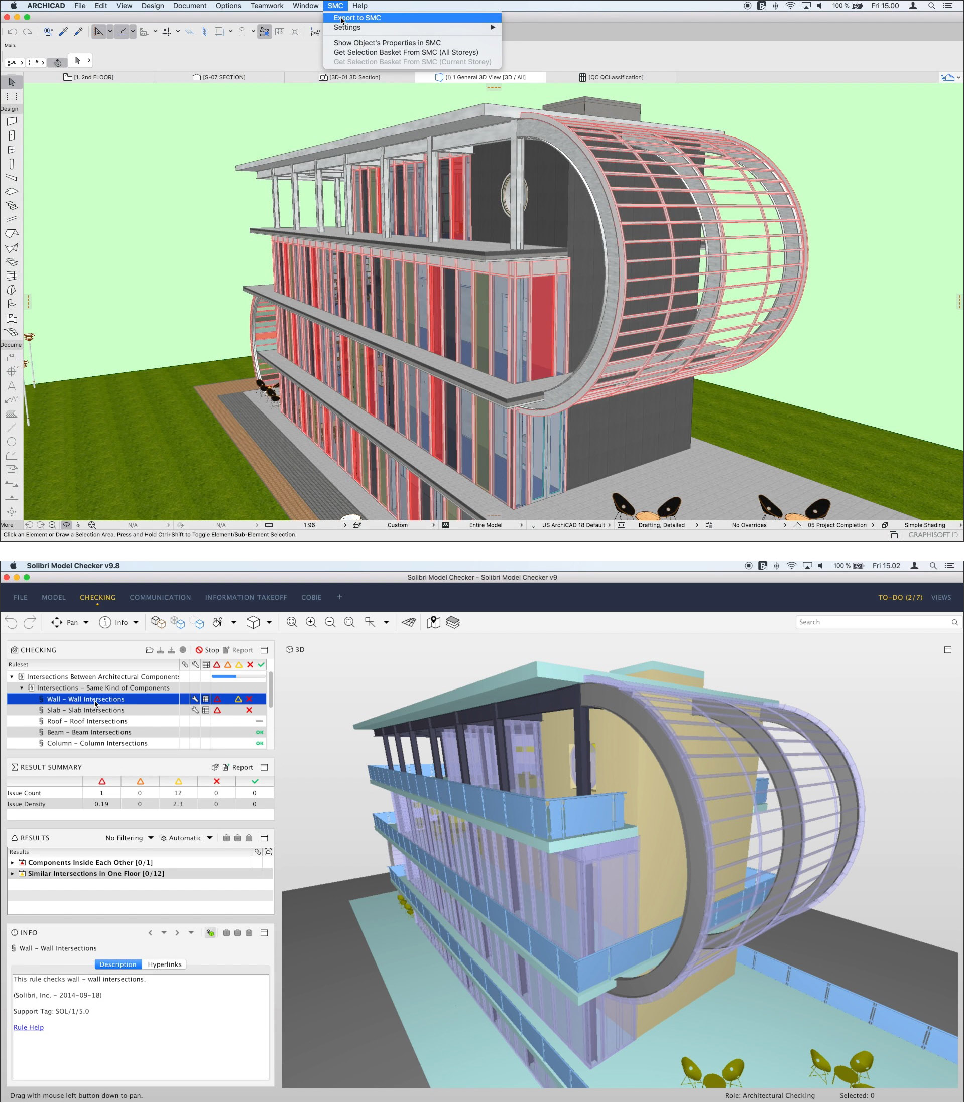Switch to the COMMUNICATION tab in Solibri
The height and width of the screenshot is (1103, 964).
(160, 597)
